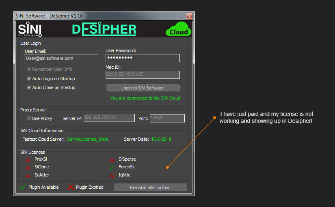The height and width of the screenshot is (207, 335).
Task: Click the red X beside IgNite
Action: [112, 175]
